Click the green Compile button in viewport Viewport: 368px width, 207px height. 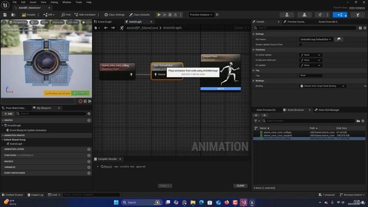(x=80, y=93)
